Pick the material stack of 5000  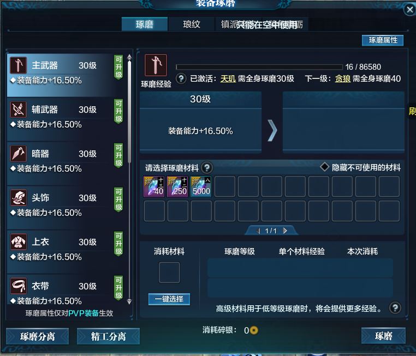(x=201, y=186)
